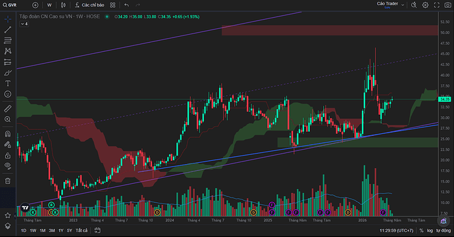
Task: Open favorites toolbar star icon
Action: click(x=8, y=215)
